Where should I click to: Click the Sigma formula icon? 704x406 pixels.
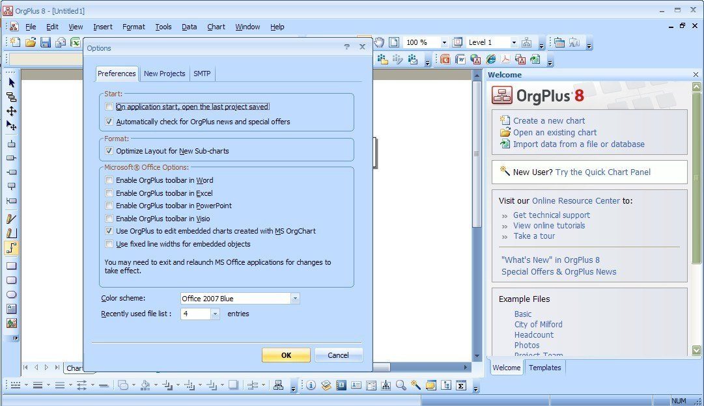(460, 385)
